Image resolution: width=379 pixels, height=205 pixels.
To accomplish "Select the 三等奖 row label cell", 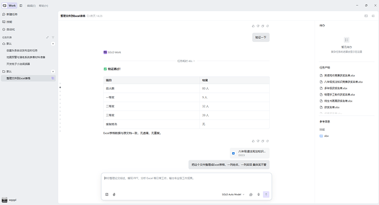I will pyautogui.click(x=152, y=115).
